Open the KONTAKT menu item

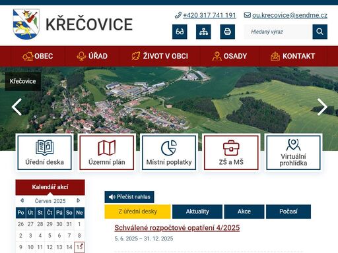293,56
